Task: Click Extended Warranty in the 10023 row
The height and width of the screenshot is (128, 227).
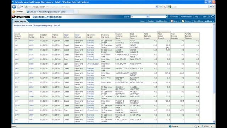Action: pos(90,42)
